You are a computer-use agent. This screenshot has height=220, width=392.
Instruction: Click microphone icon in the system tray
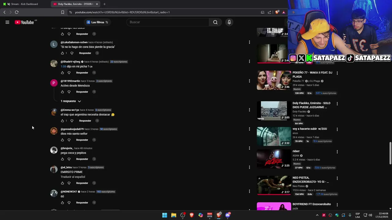350,215
